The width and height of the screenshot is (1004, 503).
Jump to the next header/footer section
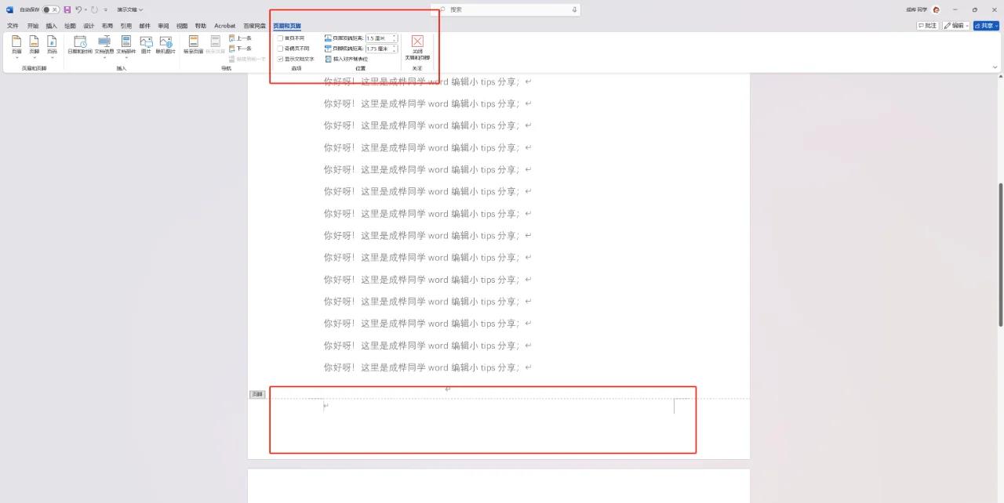pos(242,48)
